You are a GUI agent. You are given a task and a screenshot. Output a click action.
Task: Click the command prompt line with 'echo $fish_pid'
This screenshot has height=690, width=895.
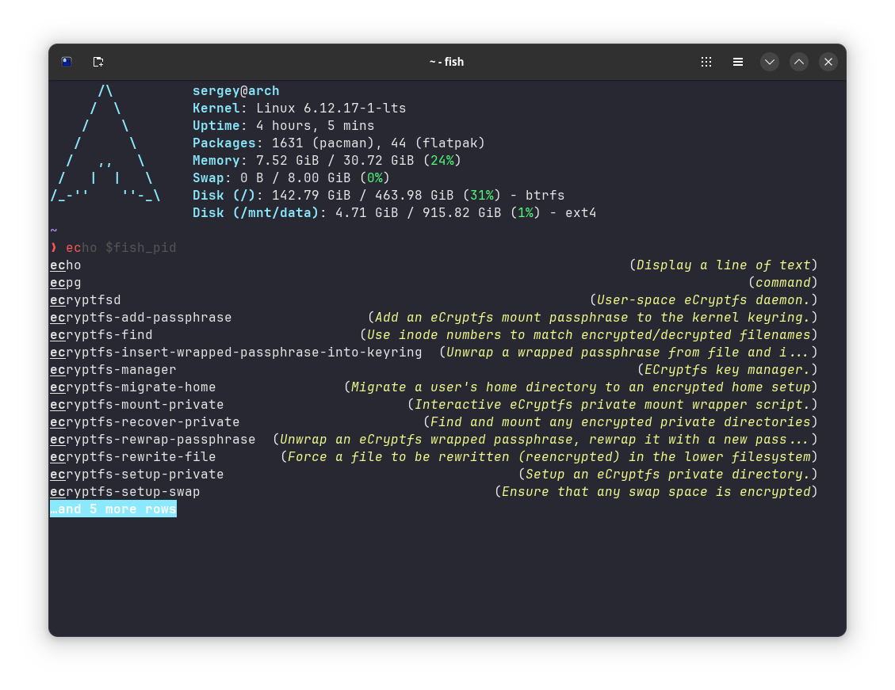tap(120, 248)
